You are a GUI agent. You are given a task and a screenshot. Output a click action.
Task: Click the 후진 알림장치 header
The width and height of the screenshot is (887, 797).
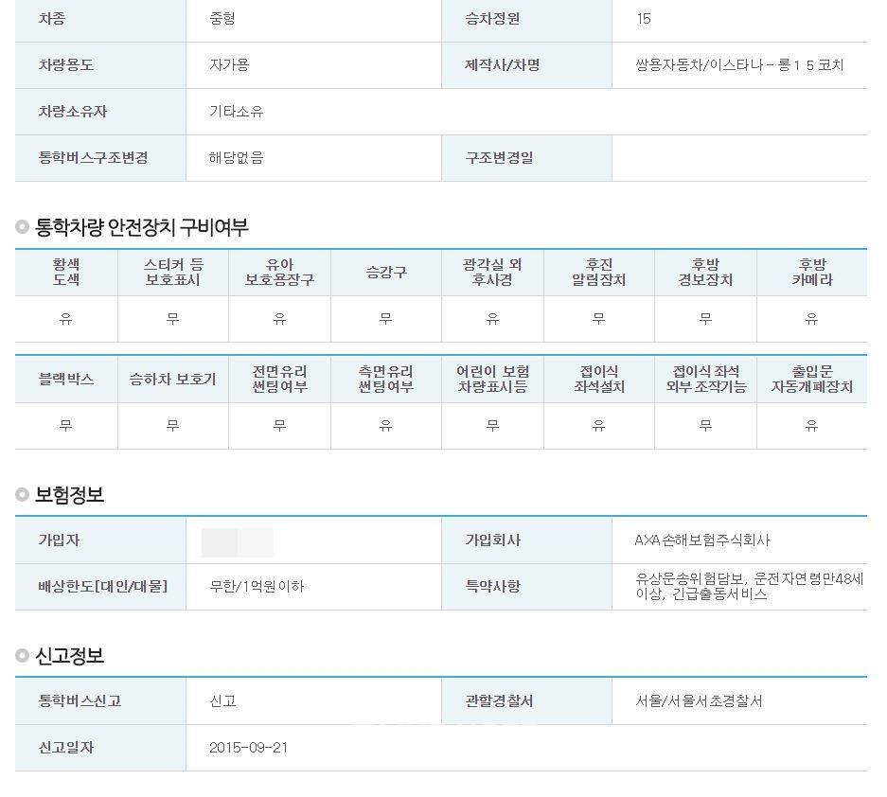click(x=599, y=272)
